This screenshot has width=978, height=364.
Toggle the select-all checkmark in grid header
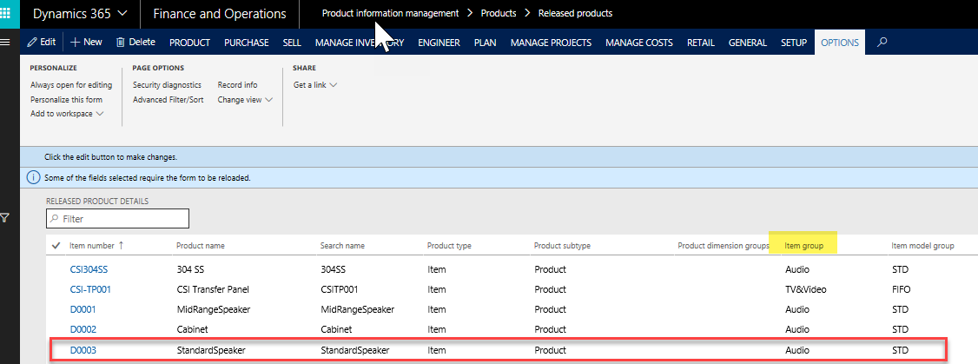pos(56,246)
